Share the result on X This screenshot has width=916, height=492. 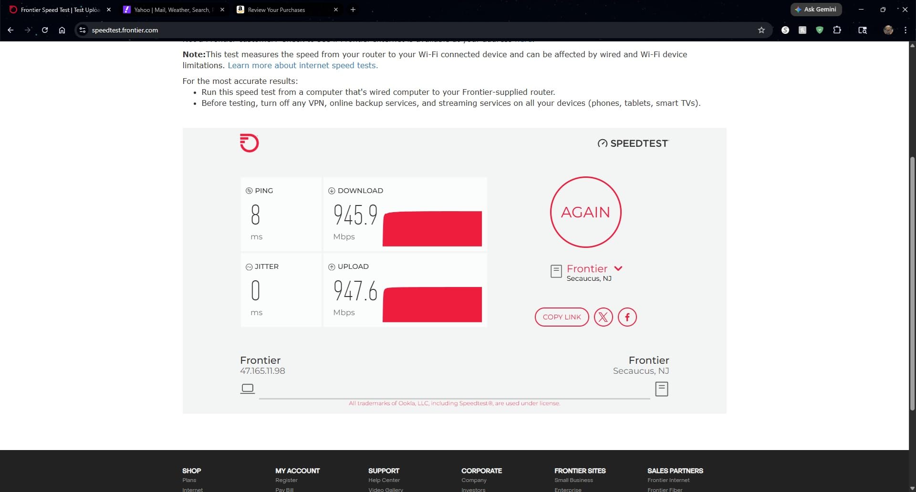click(604, 317)
